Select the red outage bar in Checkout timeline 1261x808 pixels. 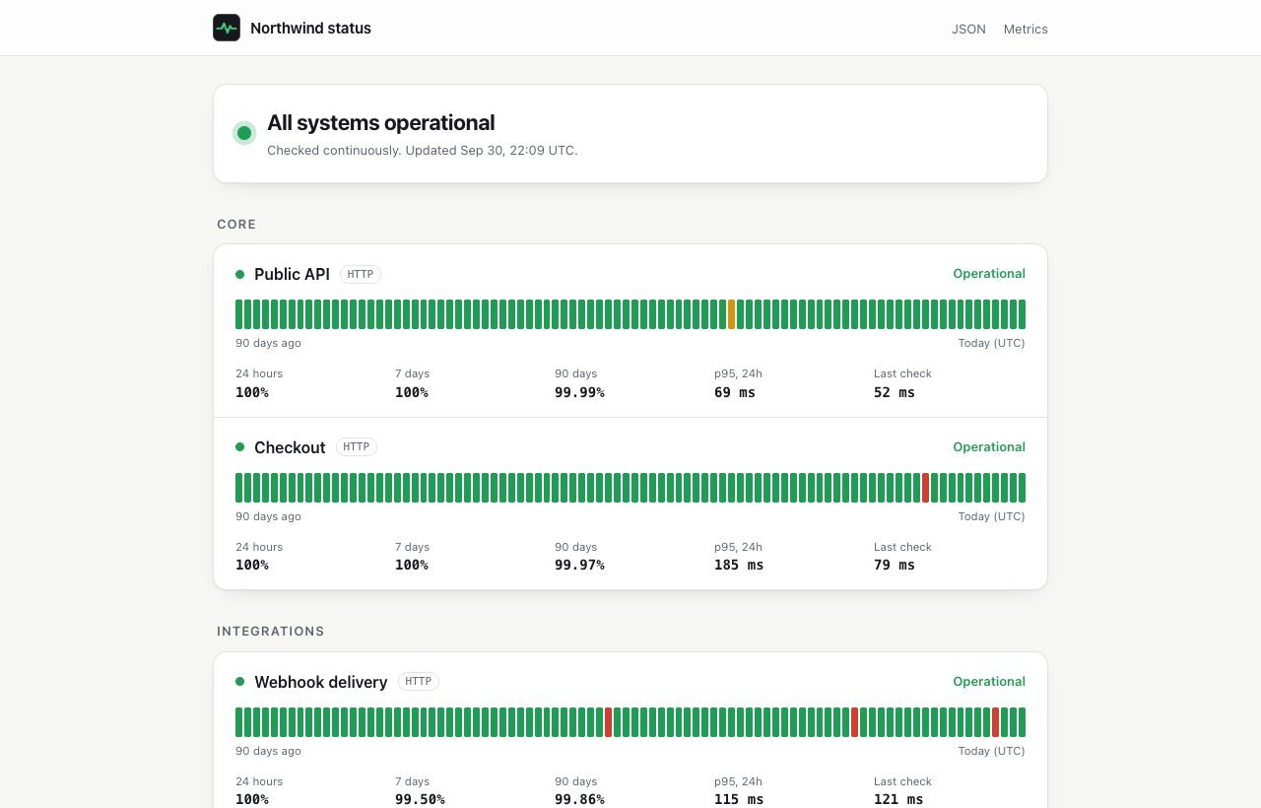pyautogui.click(x=925, y=488)
